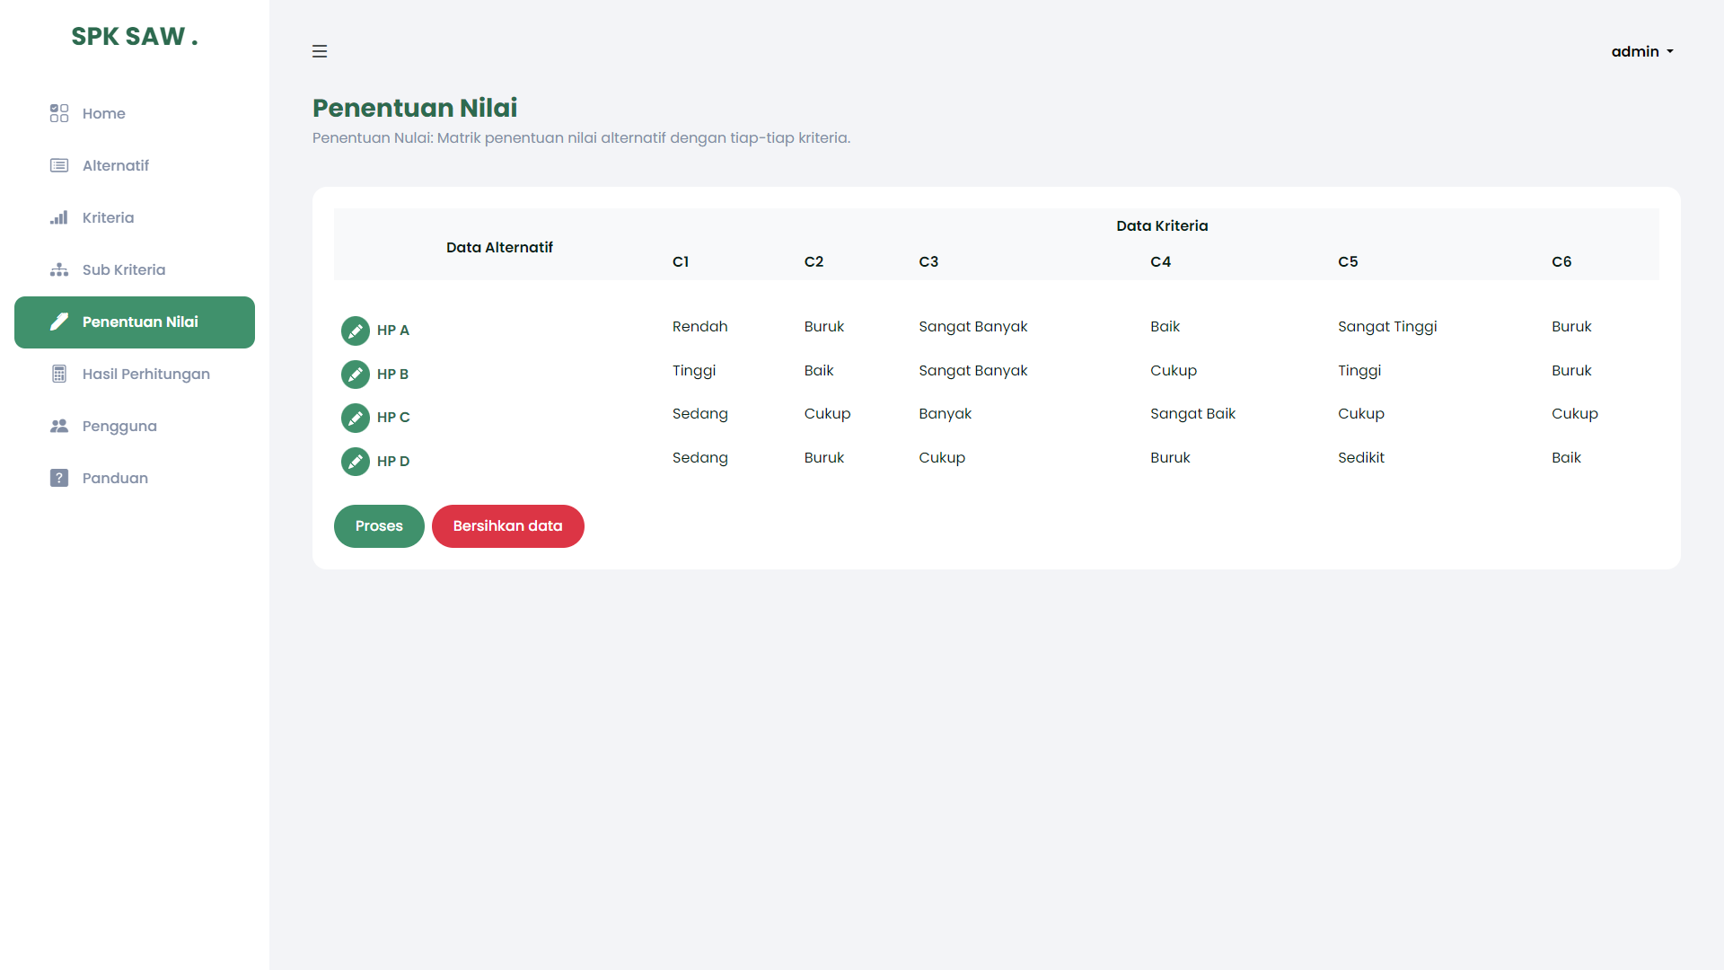The height and width of the screenshot is (970, 1724).
Task: Click HP D's C6 value Baik
Action: pos(1566,457)
